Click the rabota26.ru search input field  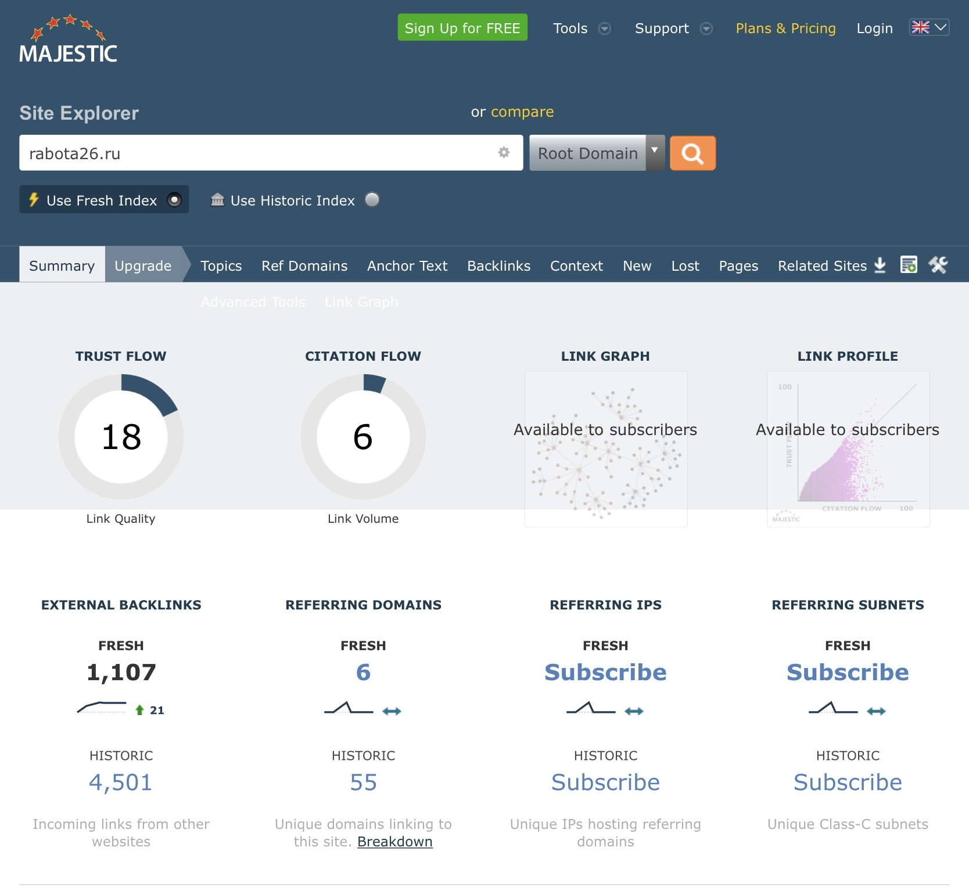(271, 153)
